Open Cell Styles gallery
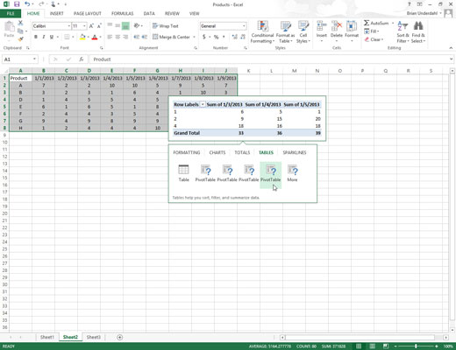Viewport: 456px width, 350px height. [x=303, y=32]
